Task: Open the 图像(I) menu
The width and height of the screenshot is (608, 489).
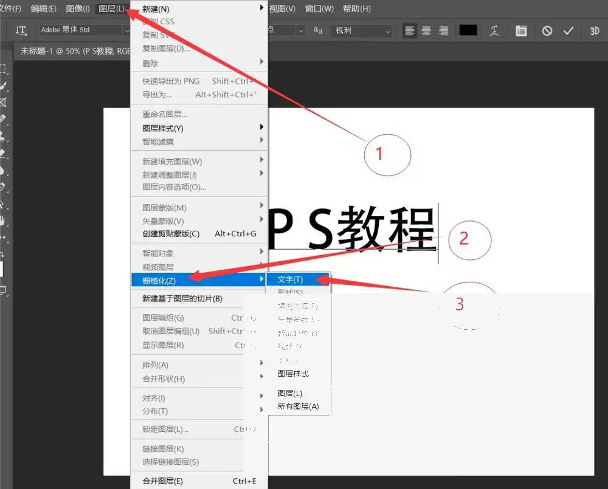Action: tap(78, 9)
